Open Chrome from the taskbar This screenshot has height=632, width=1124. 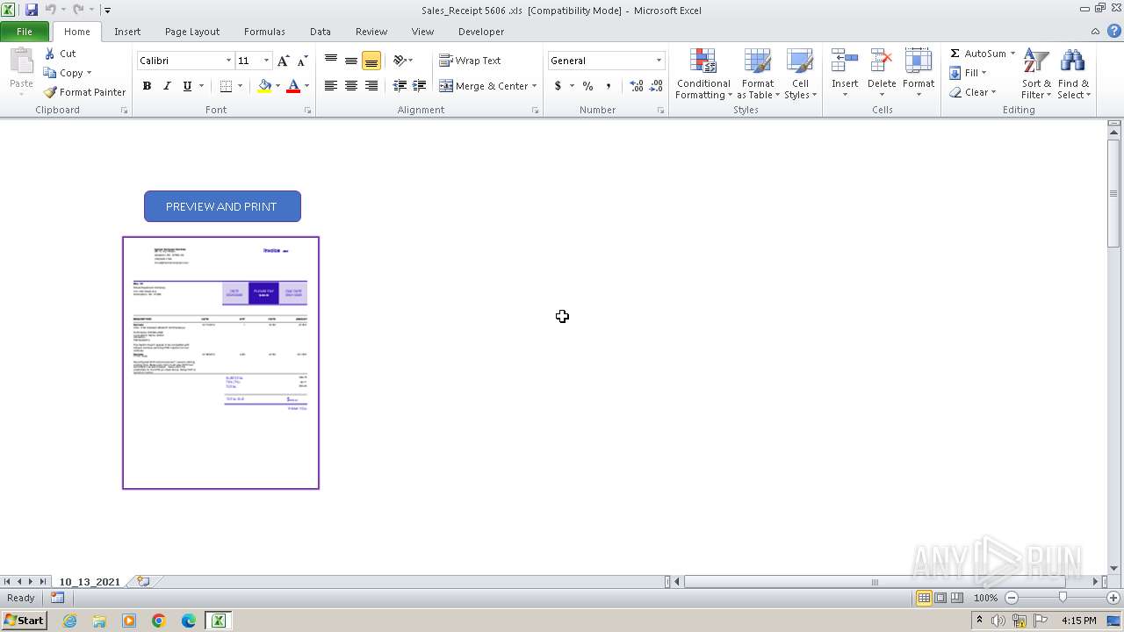point(159,621)
